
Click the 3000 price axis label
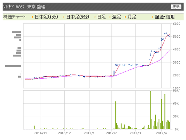(177, 62)
